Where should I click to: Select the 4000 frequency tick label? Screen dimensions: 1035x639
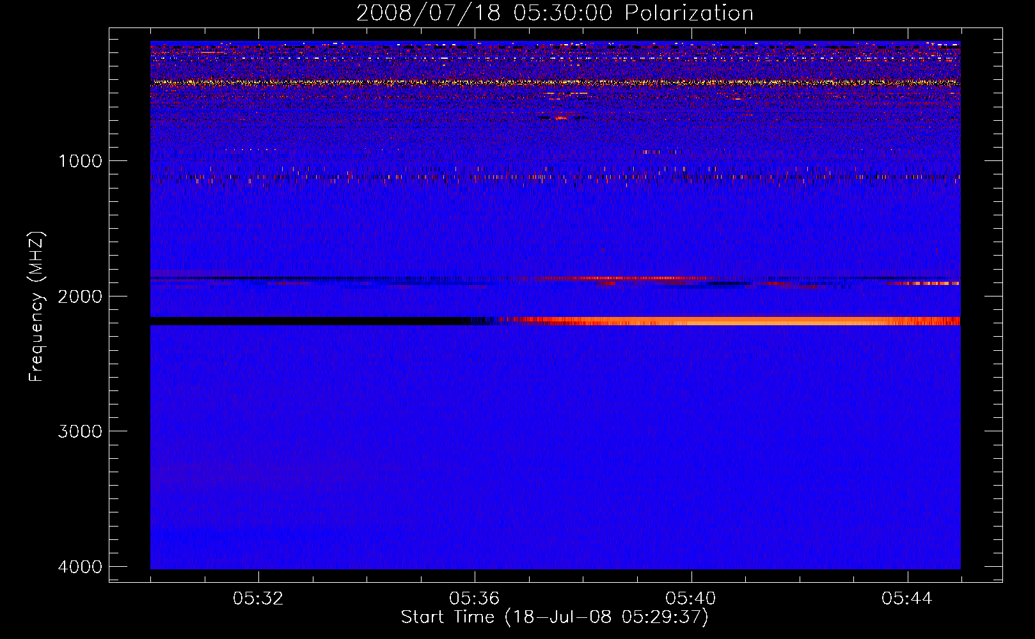80,567
